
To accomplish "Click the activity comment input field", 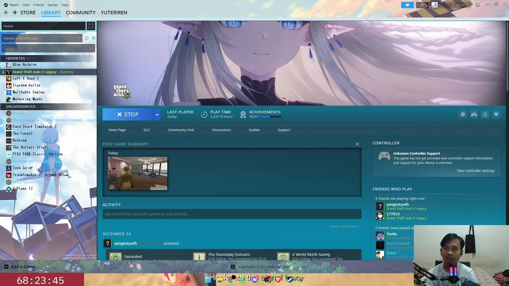I will (x=232, y=214).
